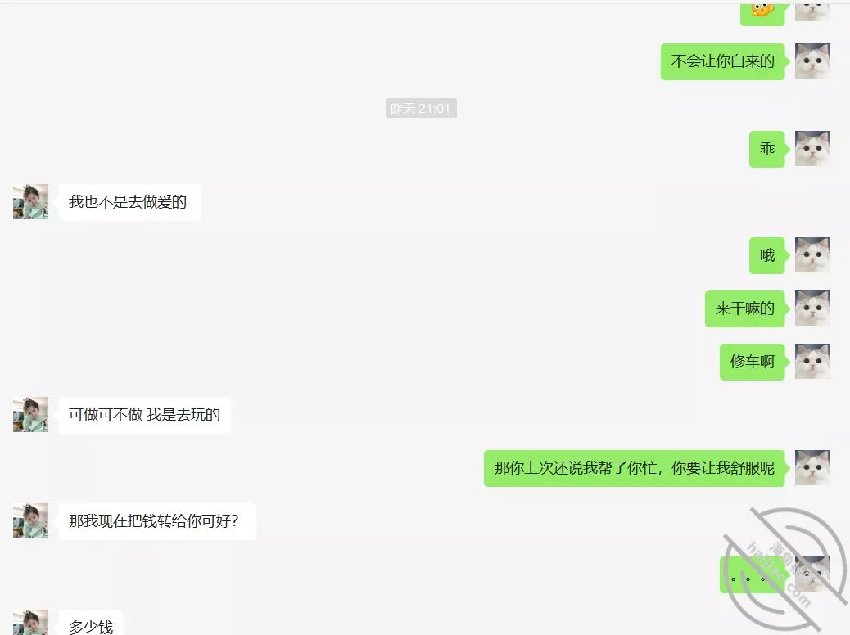
Task: Click the cat avatar beside the 哦 message
Action: 812,254
